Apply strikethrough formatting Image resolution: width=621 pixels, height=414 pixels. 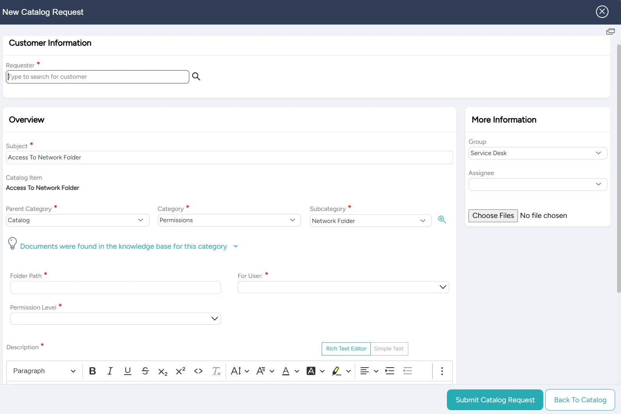[145, 371]
